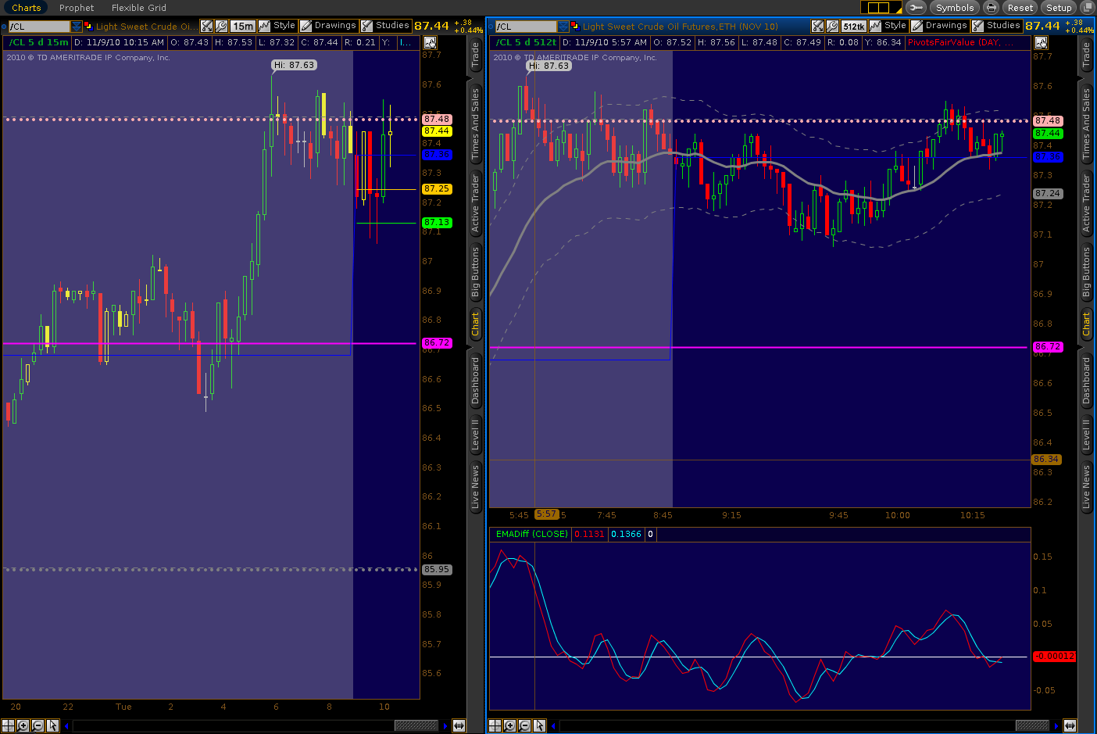Click right chart zoom in icon
Screen dimensions: 1097x734
tap(509, 725)
